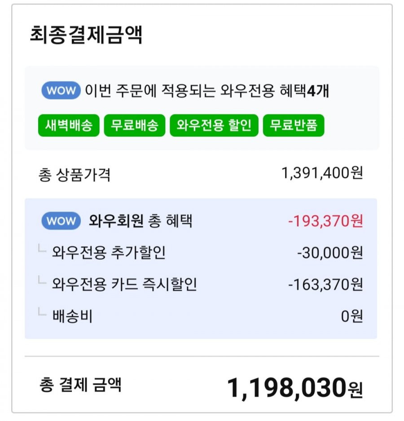Click the WOW badge beside 와우회원 총 혜택
The image size is (404, 421).
[x=61, y=221]
